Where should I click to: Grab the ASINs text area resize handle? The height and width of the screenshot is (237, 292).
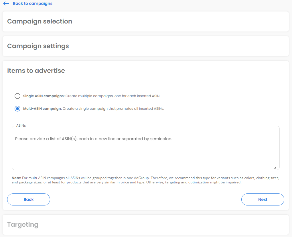275,168
